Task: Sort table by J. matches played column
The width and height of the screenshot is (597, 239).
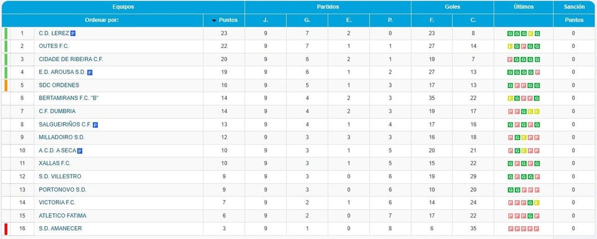Action: point(266,20)
